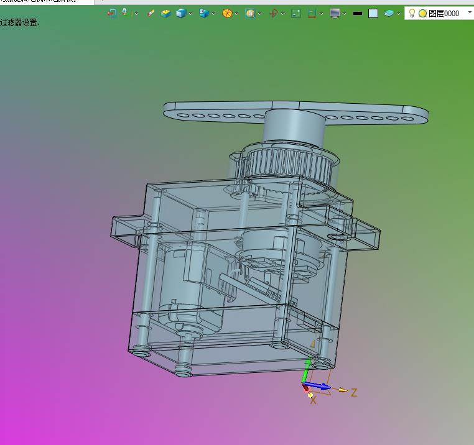Open the 图层0000 layer combo box
Viewport: 474px width, 445px height.
coord(439,13)
